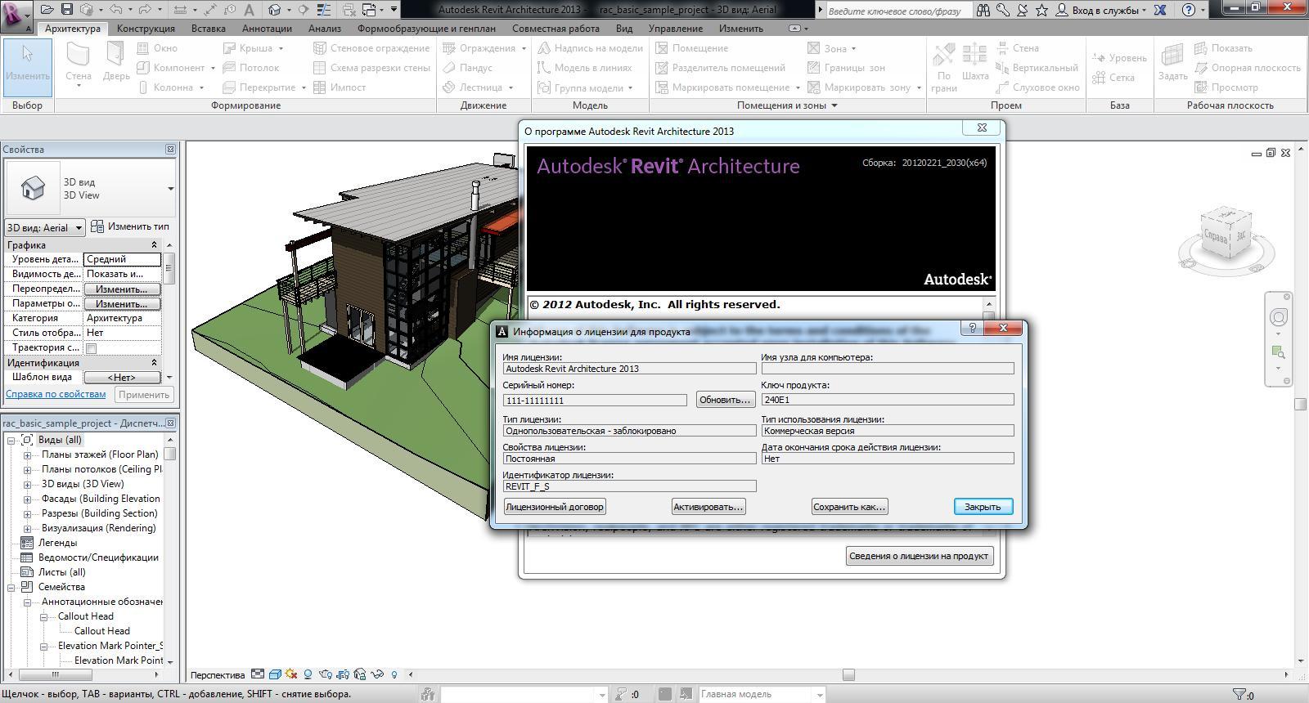Switch to the Аннотации ribbon tab

(267, 28)
